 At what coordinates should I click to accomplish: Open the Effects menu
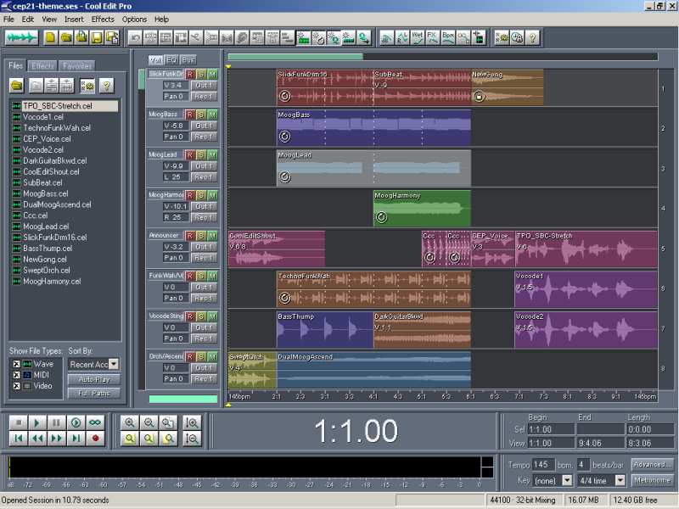[x=103, y=19]
